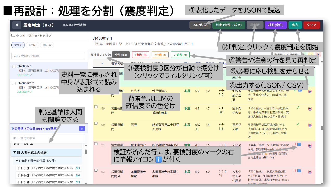Filter rows by 妥当 (71)
This screenshot has width=333, height=187.
[180, 55]
